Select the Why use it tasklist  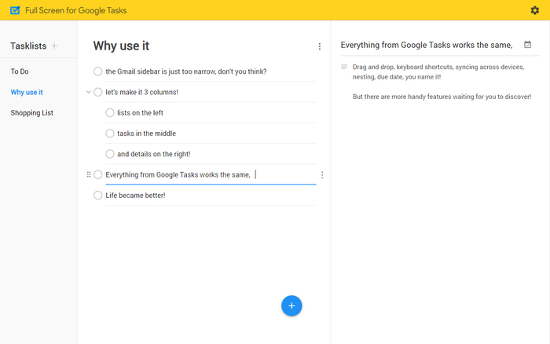click(x=27, y=92)
